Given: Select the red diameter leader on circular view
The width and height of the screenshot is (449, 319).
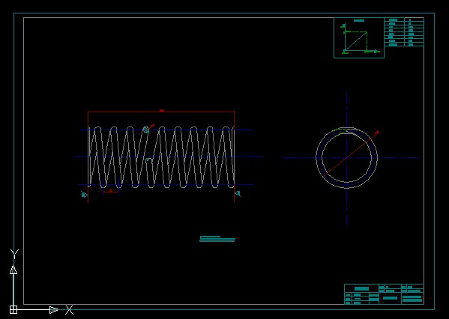Looking at the screenshot, I should 351,154.
